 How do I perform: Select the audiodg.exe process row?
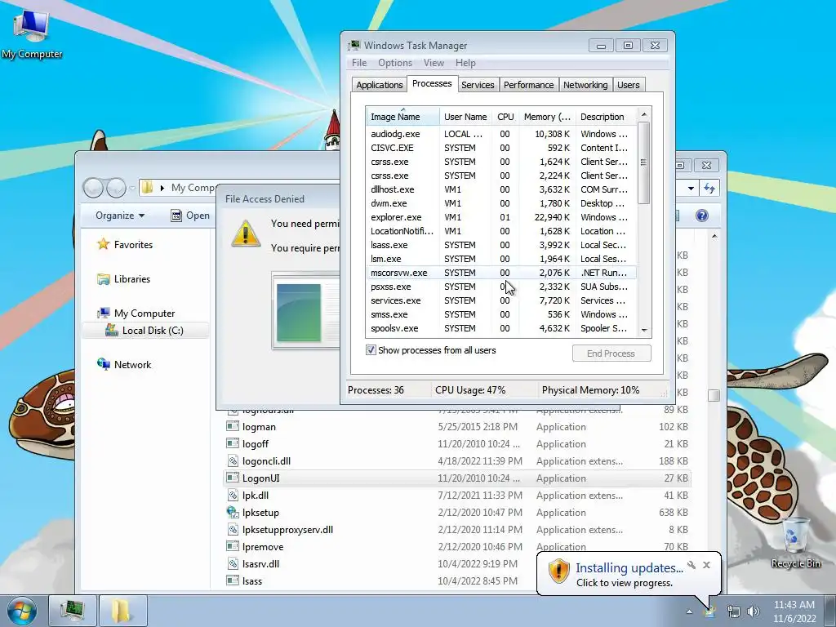tap(500, 134)
